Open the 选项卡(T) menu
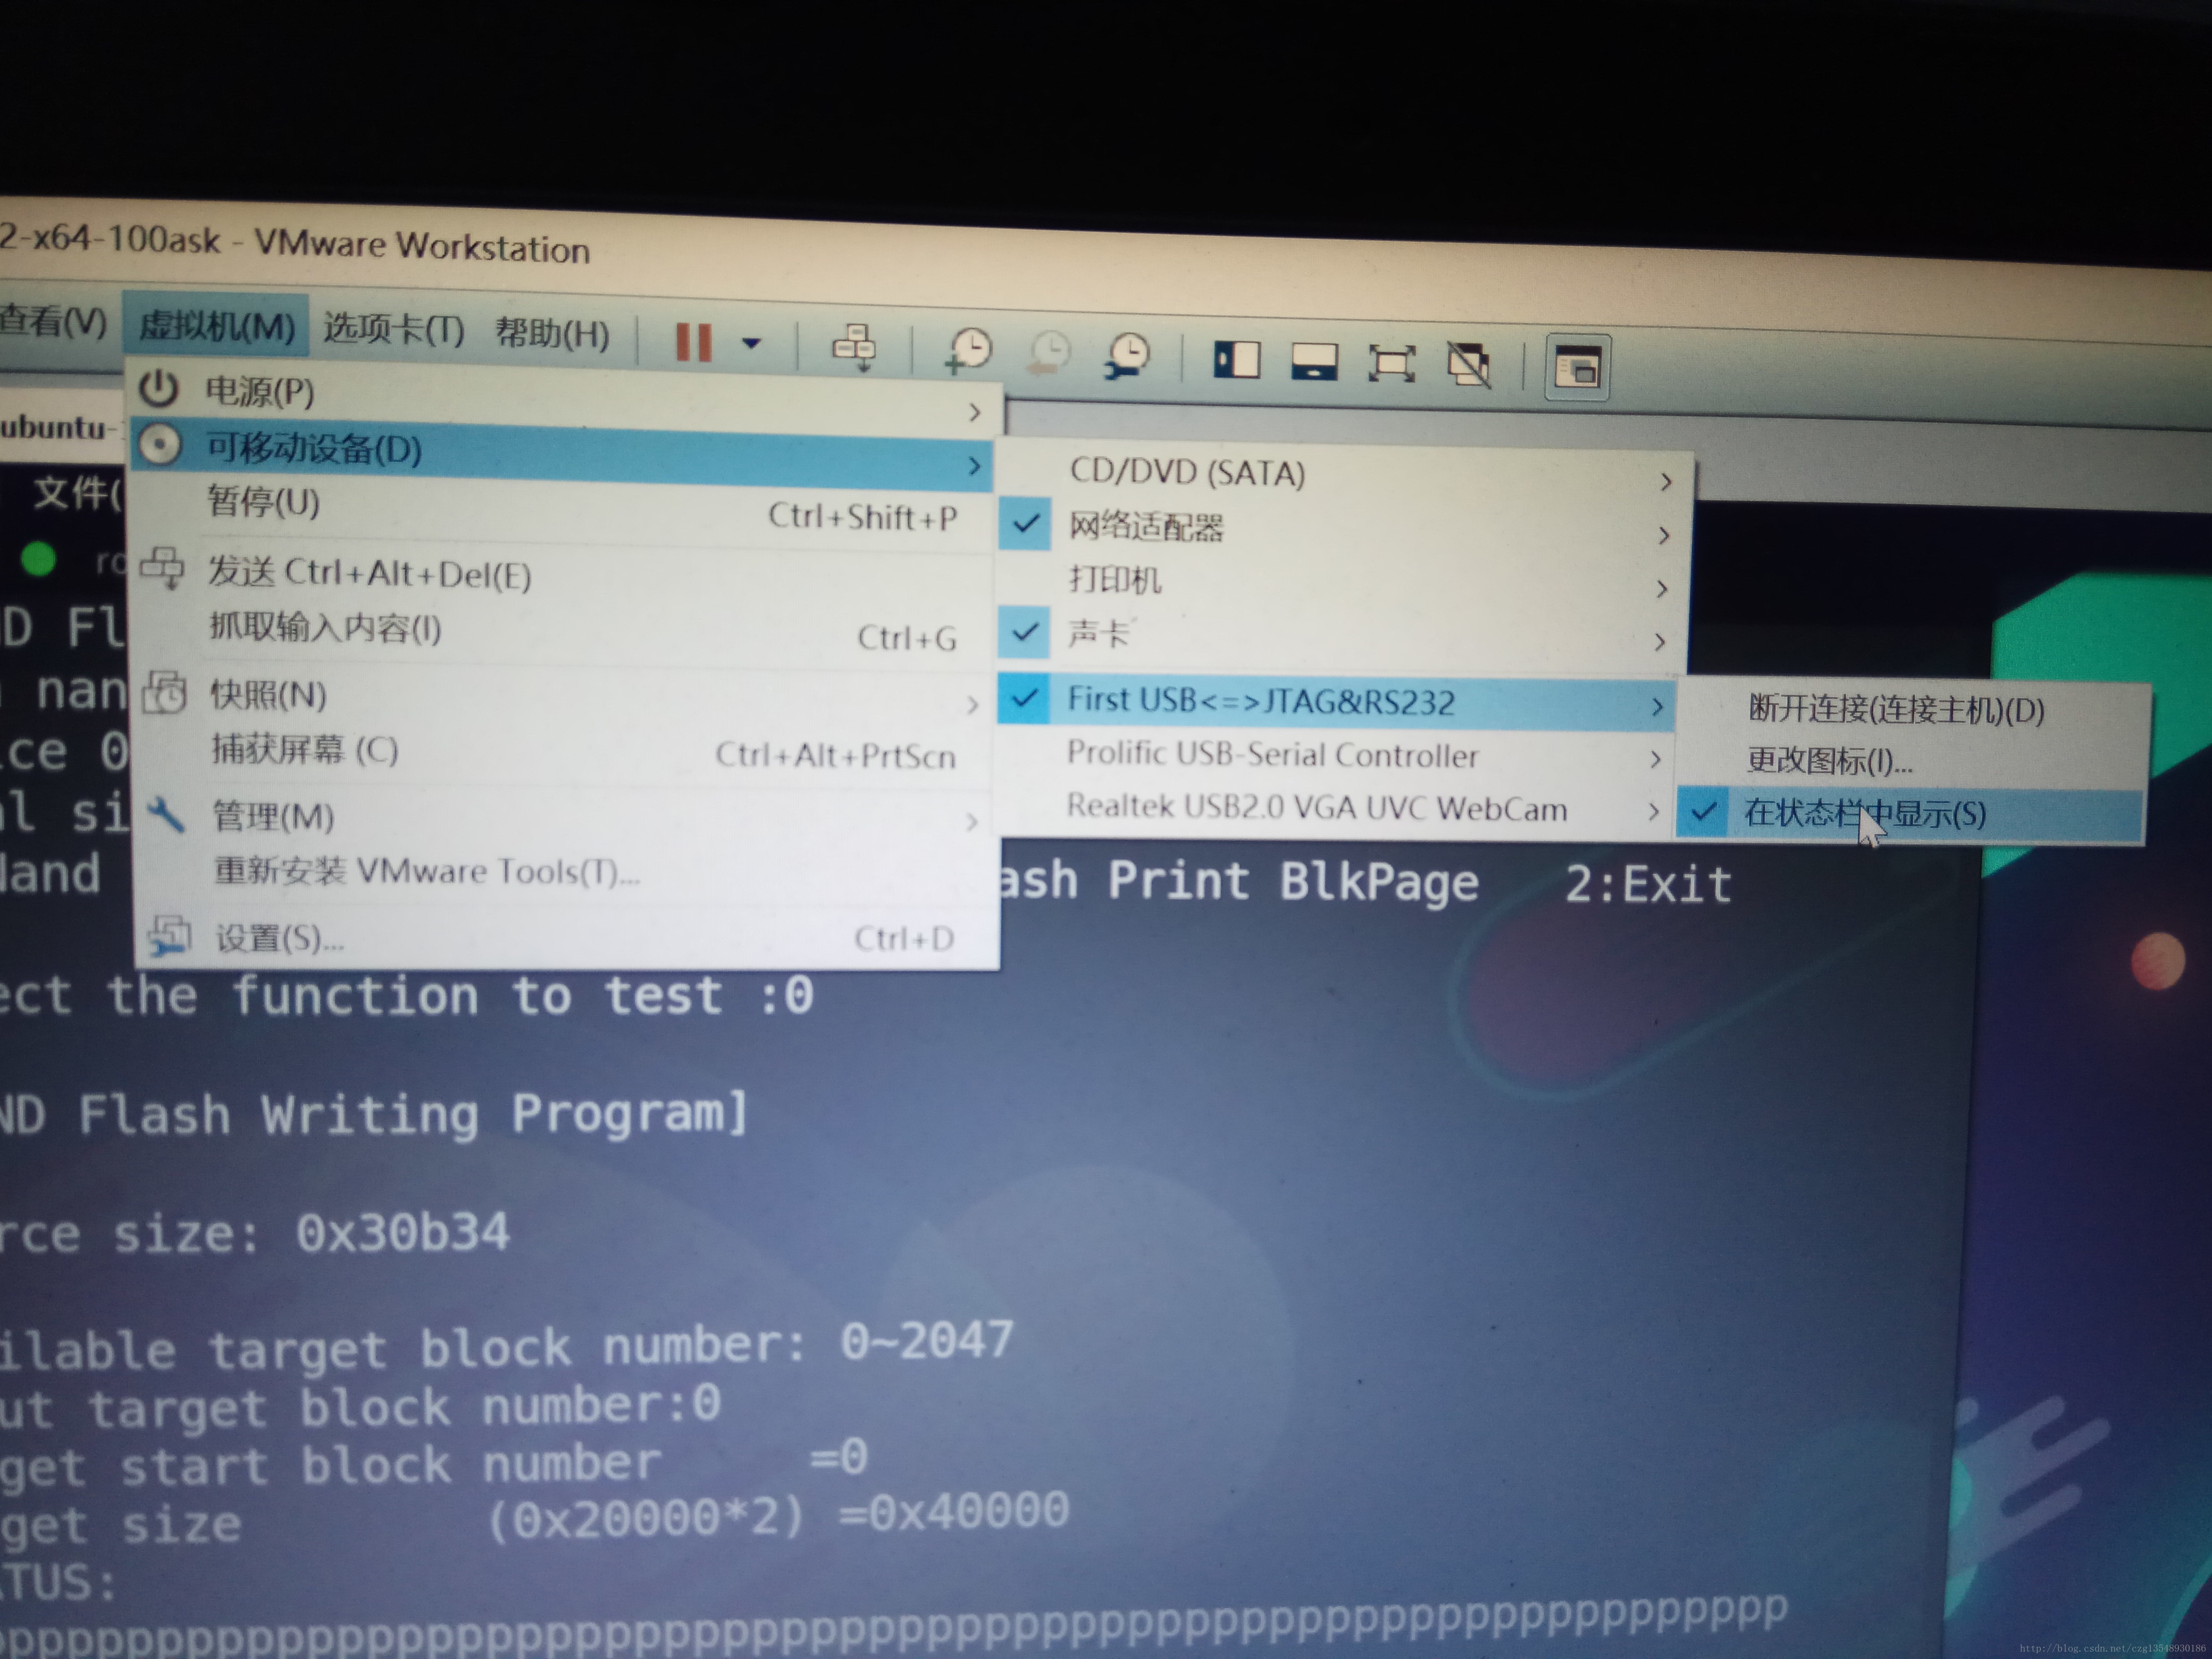The image size is (2212, 1659). pyautogui.click(x=393, y=328)
